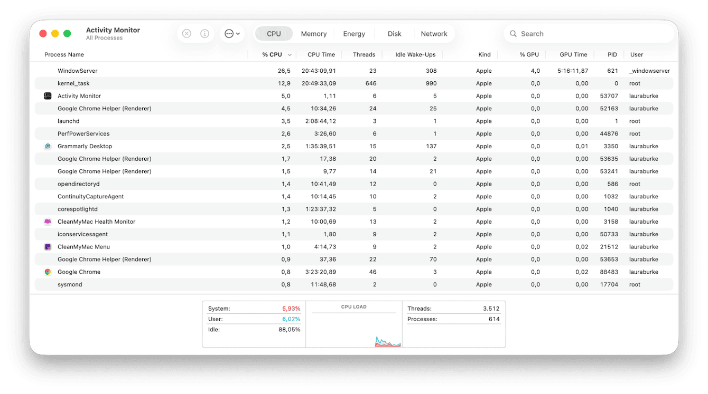Click the sort chevron on % CPU column

pyautogui.click(x=290, y=54)
